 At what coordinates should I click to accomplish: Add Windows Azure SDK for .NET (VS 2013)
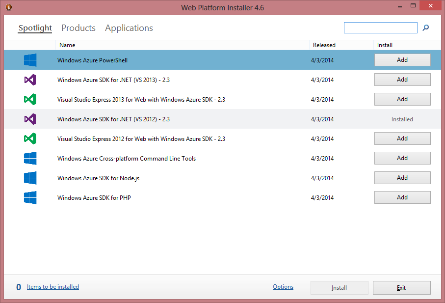click(x=402, y=80)
